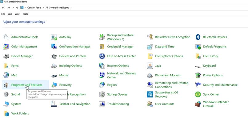Open the Administrative Tools icon
Screen dimensions: 248x120
pyautogui.click(x=6, y=37)
